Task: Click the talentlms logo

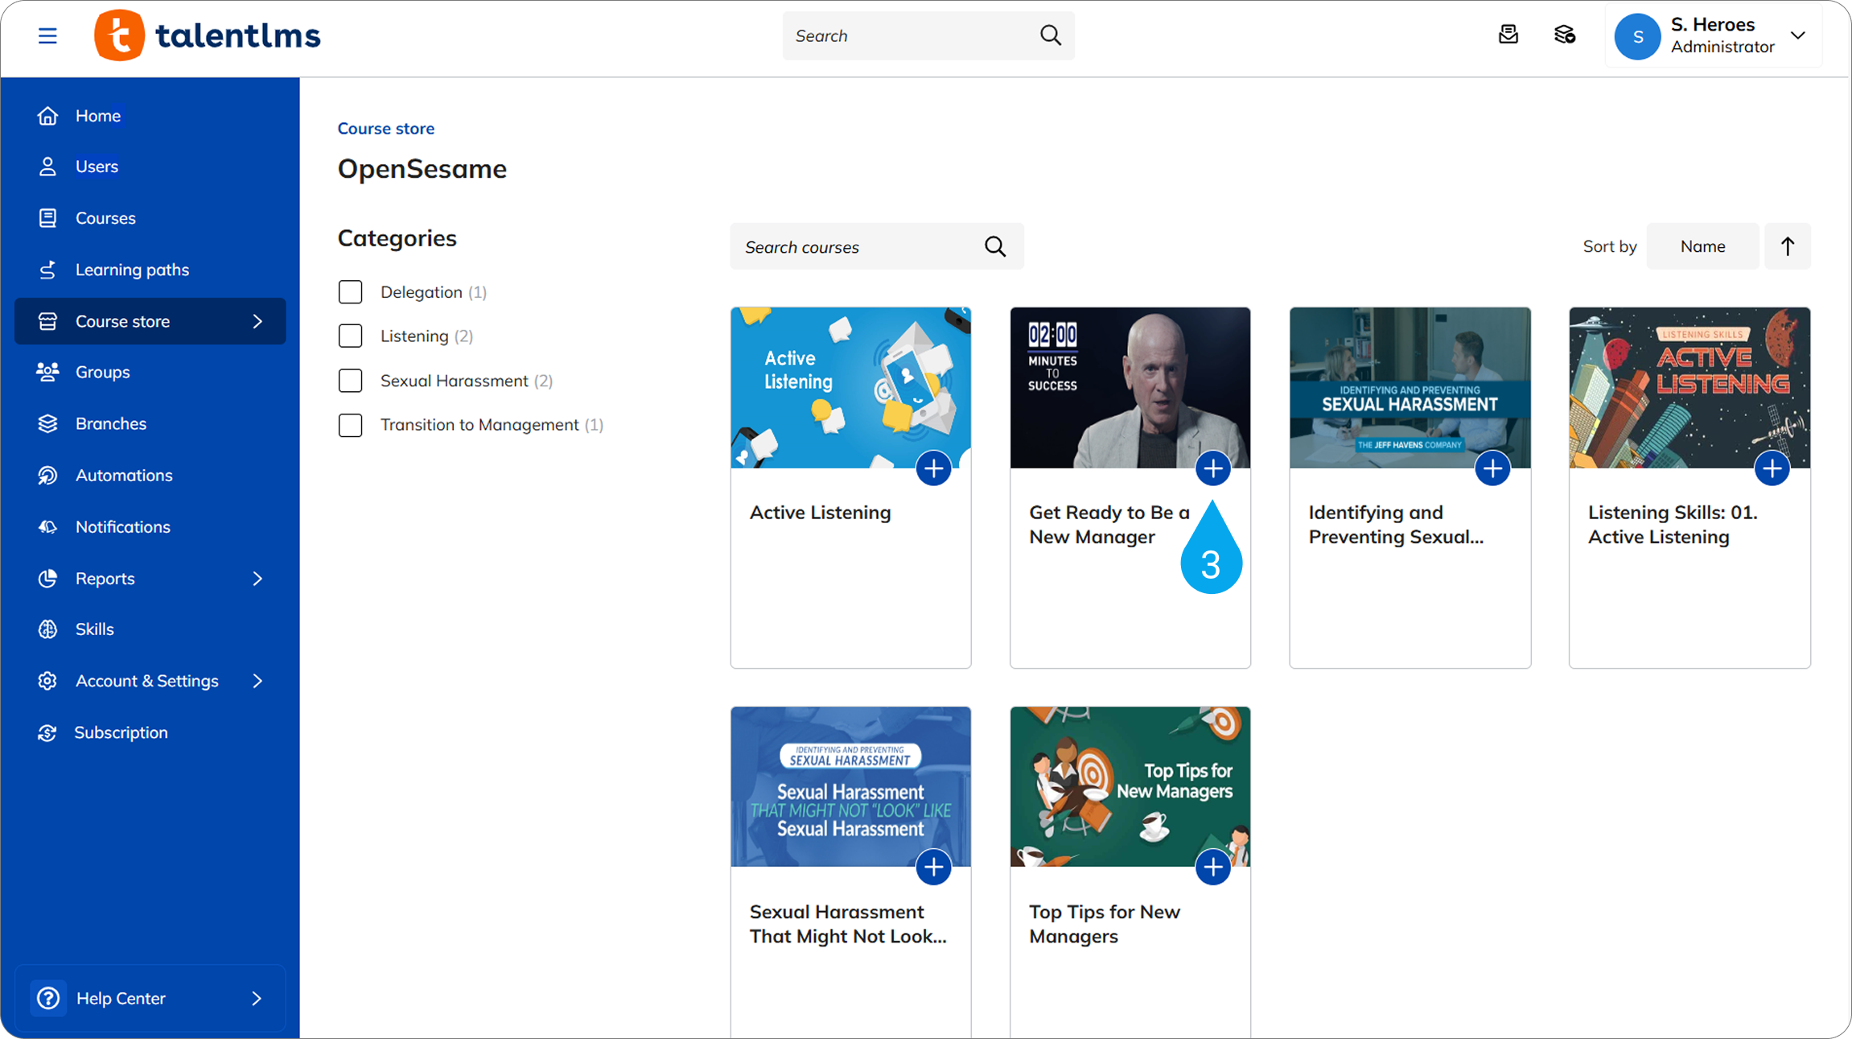Action: click(208, 35)
